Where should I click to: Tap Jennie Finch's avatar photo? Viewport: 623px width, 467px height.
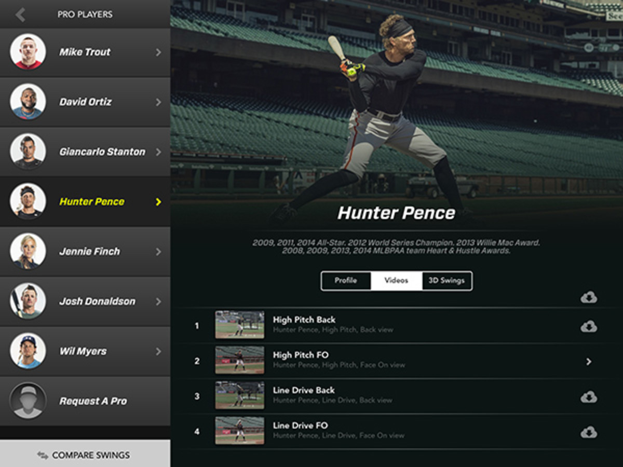click(x=28, y=252)
